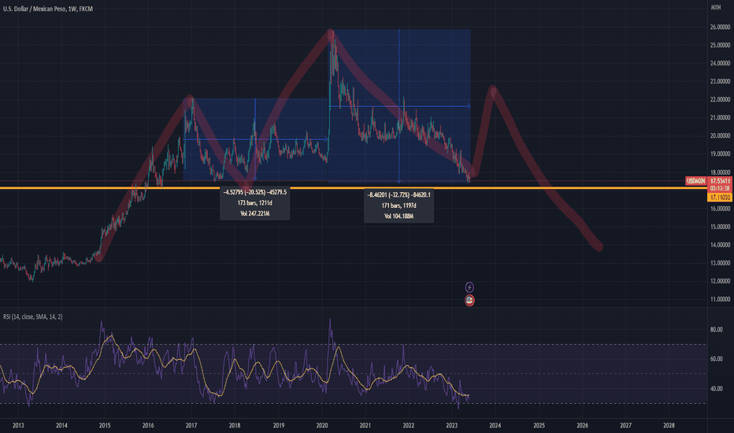734x433 pixels.
Task: Click the Vol 104.188M text
Action: pos(399,216)
